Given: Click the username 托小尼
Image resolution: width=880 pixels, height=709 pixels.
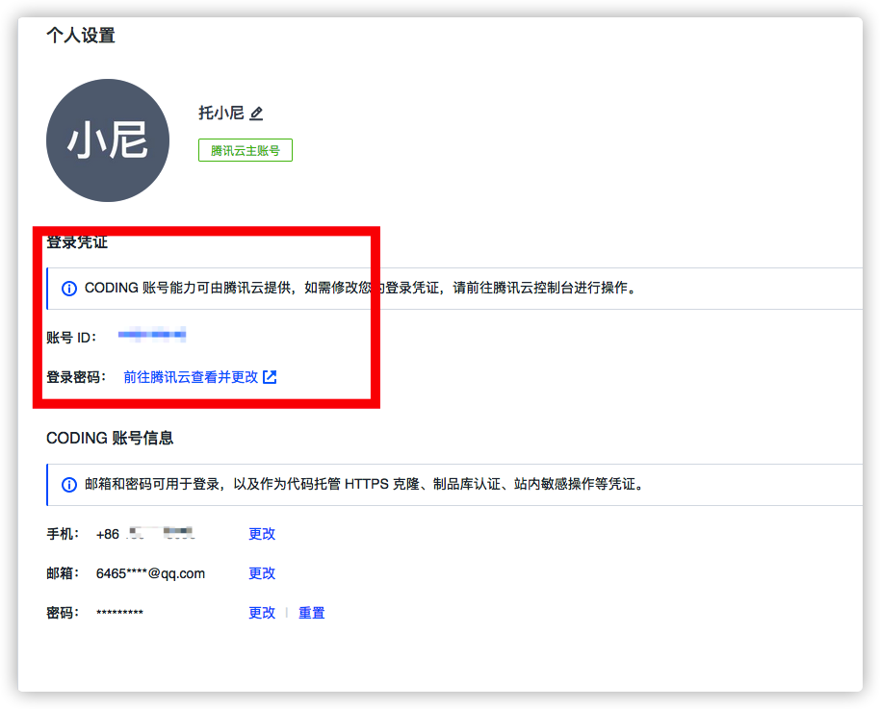Looking at the screenshot, I should [x=220, y=114].
